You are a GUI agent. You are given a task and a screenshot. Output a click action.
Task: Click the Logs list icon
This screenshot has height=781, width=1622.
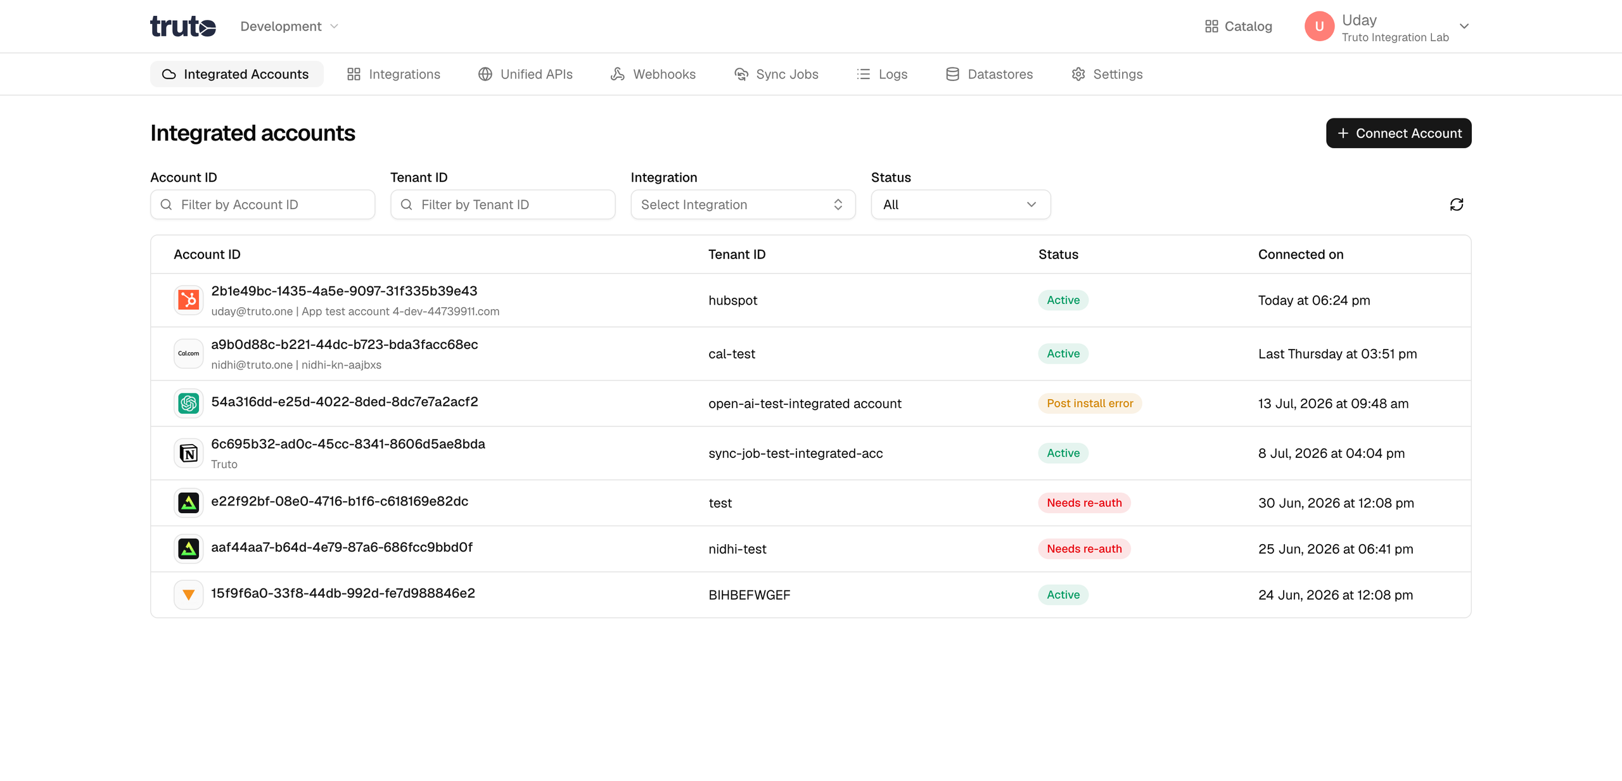[x=864, y=74]
